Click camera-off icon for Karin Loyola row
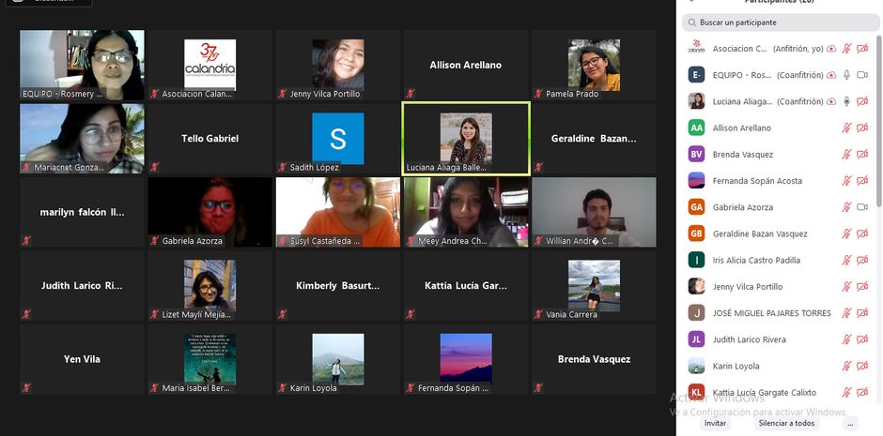 (x=862, y=366)
